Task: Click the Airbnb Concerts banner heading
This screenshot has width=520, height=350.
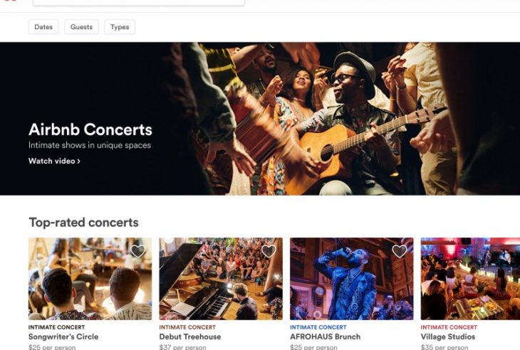Action: [x=90, y=129]
